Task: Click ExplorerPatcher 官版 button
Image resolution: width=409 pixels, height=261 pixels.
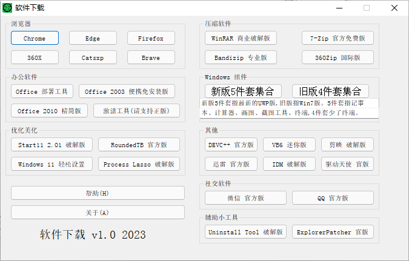Action: tap(333, 231)
